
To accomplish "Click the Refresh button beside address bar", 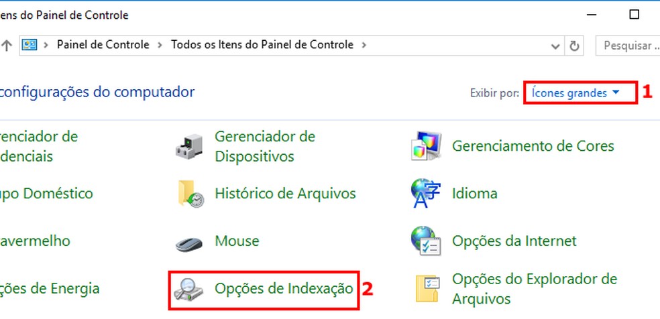I will tap(574, 46).
